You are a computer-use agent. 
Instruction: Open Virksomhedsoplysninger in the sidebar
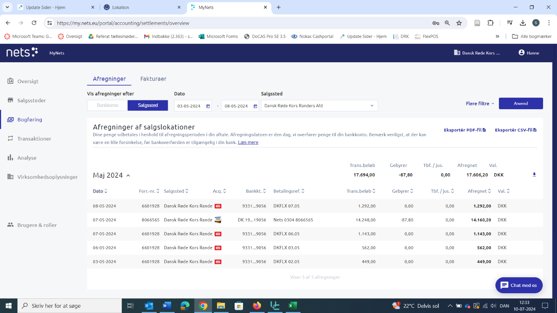(42, 177)
